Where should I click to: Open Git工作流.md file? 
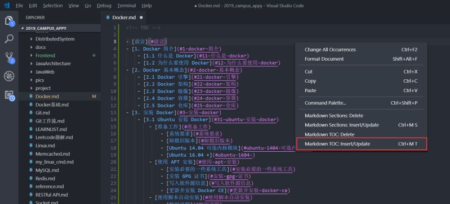(x=60, y=121)
